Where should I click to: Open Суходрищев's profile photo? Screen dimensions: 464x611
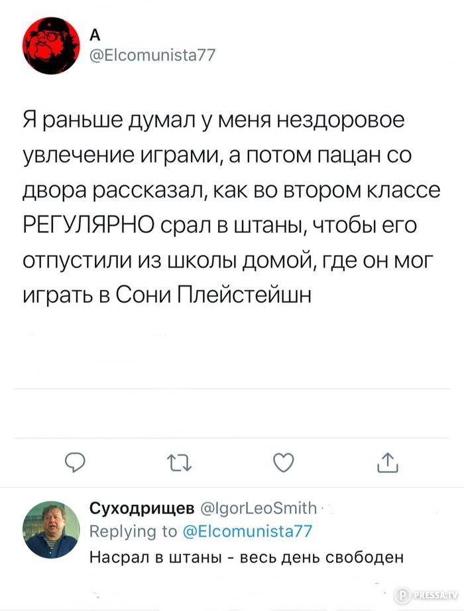pos(50,529)
